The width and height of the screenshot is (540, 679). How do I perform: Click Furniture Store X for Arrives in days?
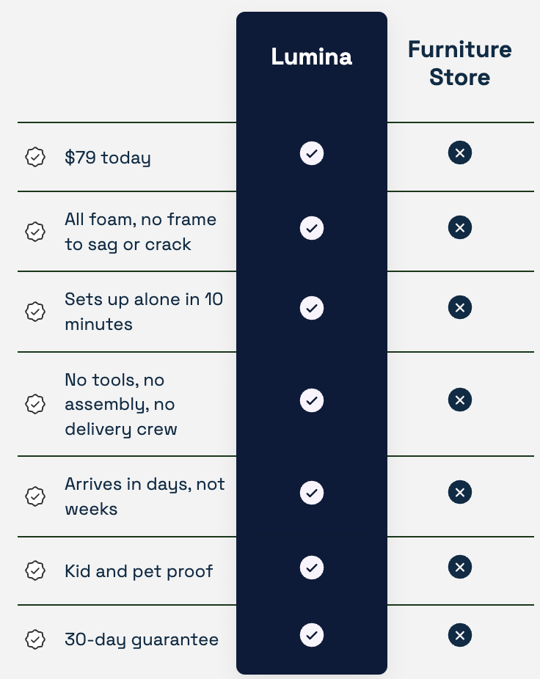coord(460,492)
